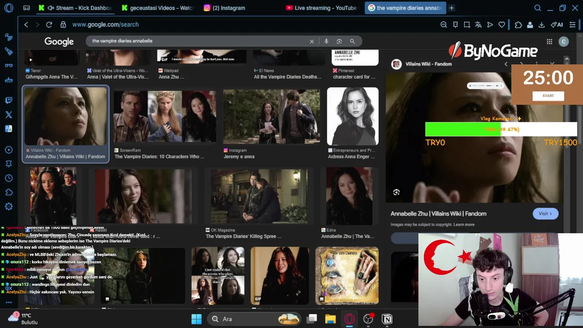This screenshot has height=328, width=583.
Task: Open the downloads icon
Action: tap(542, 25)
